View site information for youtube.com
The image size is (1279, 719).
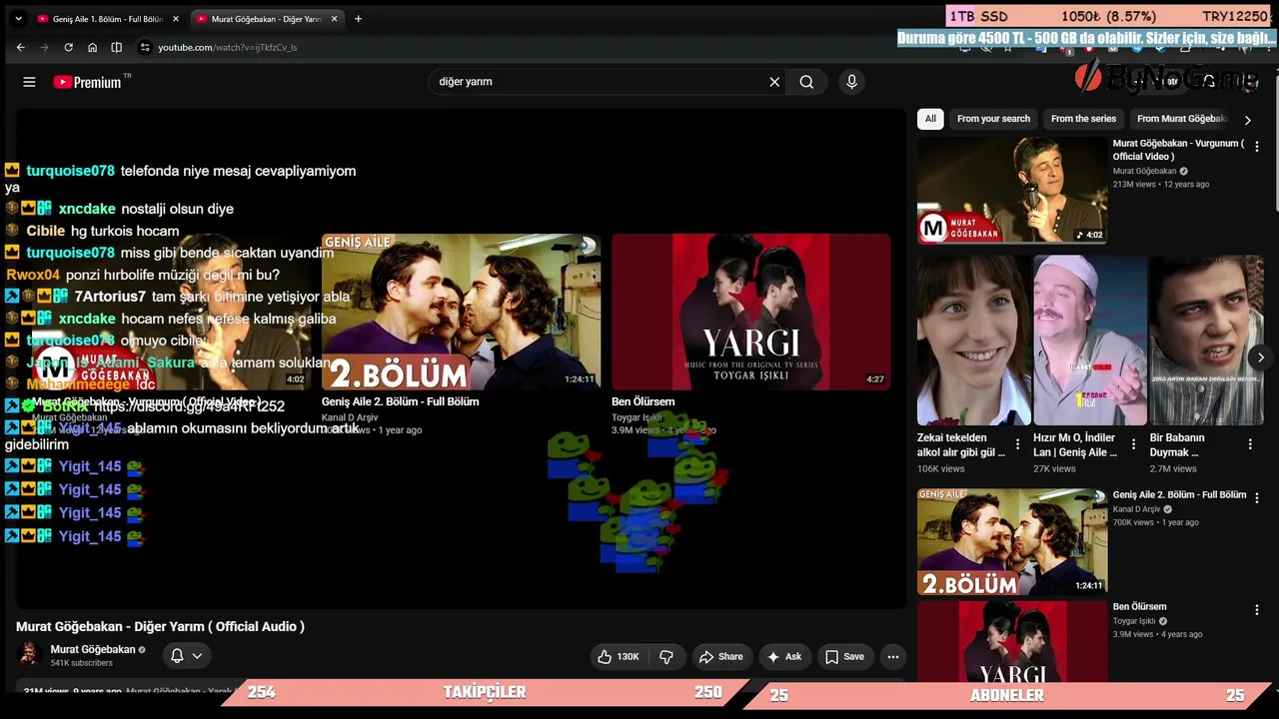[145, 47]
